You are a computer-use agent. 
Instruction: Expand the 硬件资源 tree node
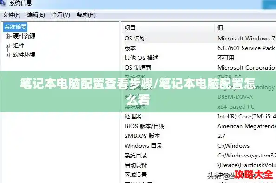[7, 36]
